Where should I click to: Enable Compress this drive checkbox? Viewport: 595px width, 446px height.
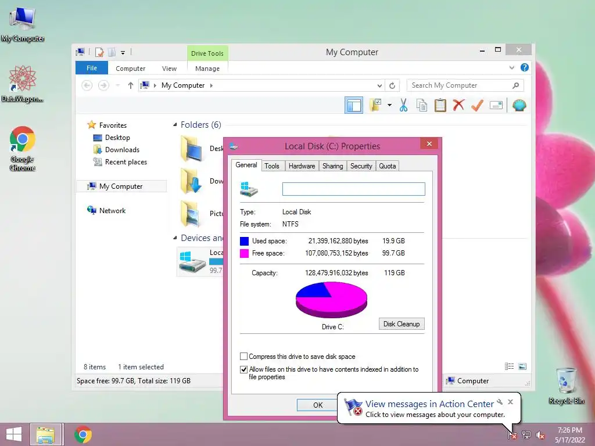[243, 357]
